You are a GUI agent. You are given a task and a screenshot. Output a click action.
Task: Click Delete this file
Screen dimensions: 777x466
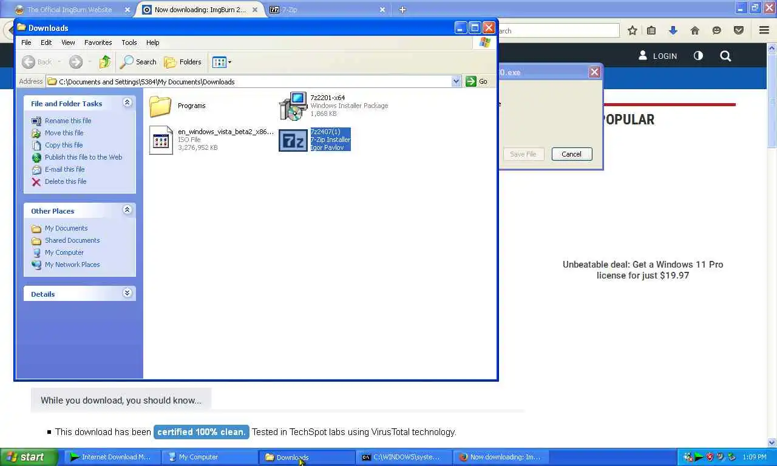pyautogui.click(x=66, y=181)
